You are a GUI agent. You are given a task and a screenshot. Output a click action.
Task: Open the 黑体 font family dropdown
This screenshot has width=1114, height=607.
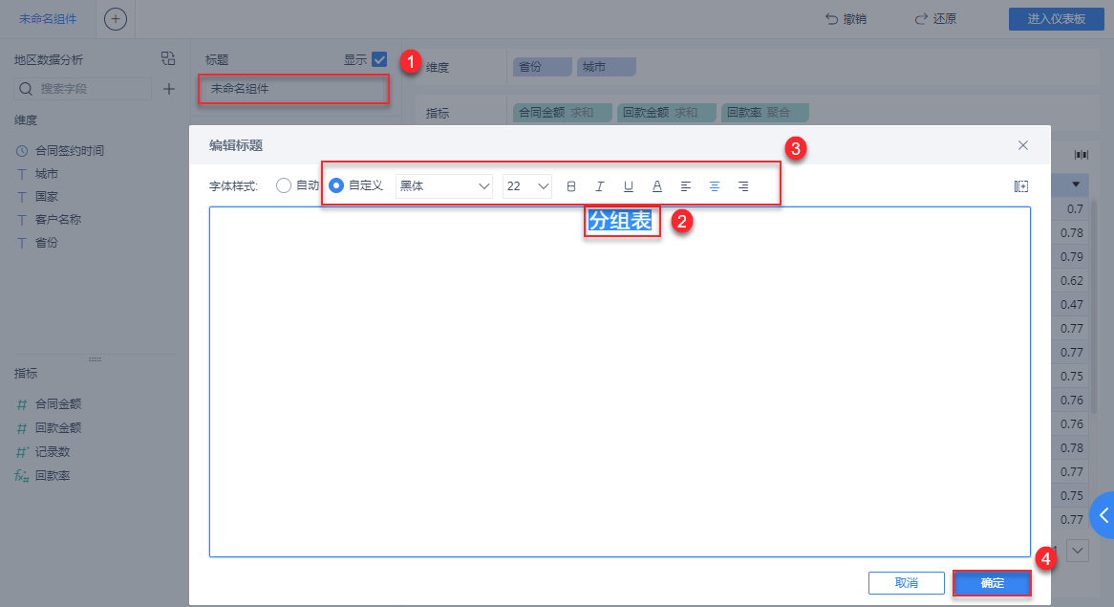pos(444,186)
